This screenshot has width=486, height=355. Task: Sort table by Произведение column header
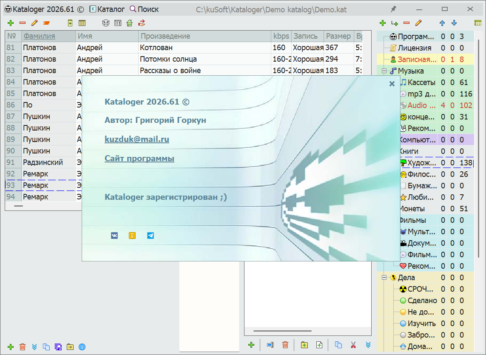(205, 36)
